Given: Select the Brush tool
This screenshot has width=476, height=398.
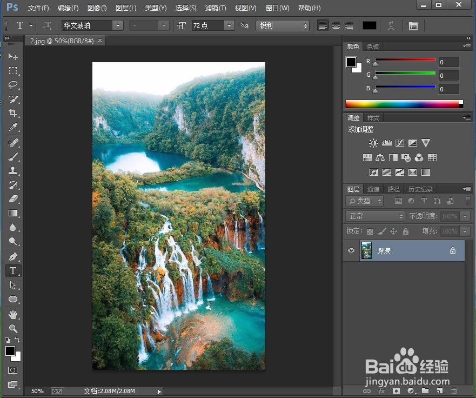Looking at the screenshot, I should [x=13, y=157].
